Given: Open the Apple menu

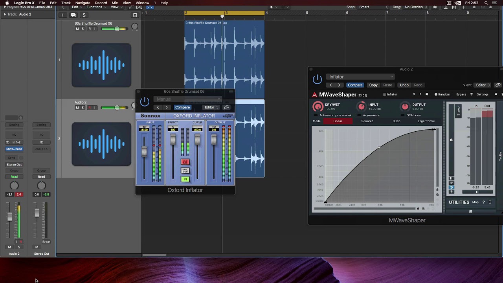Looking at the screenshot, I should point(7,3).
